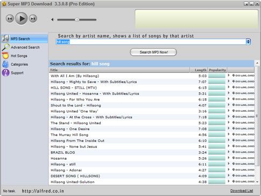Skip to the next track
Image resolution: width=261 pixels, height=196 pixels.
point(33,18)
